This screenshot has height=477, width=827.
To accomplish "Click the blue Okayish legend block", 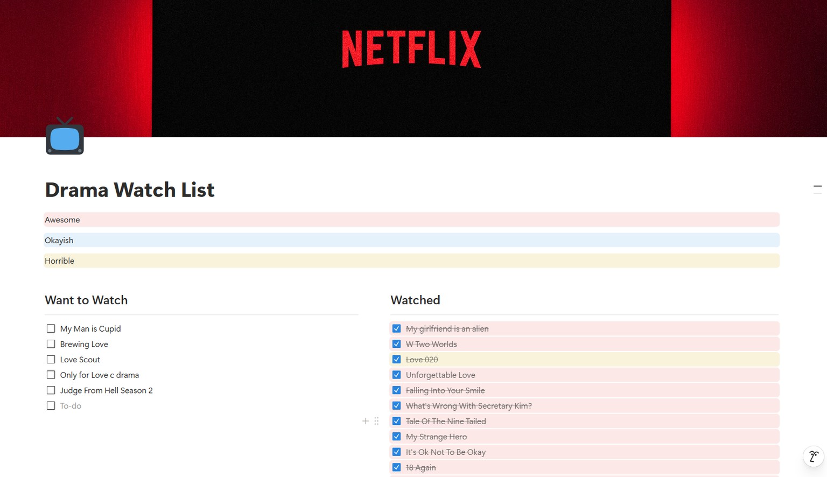I will pyautogui.click(x=411, y=240).
